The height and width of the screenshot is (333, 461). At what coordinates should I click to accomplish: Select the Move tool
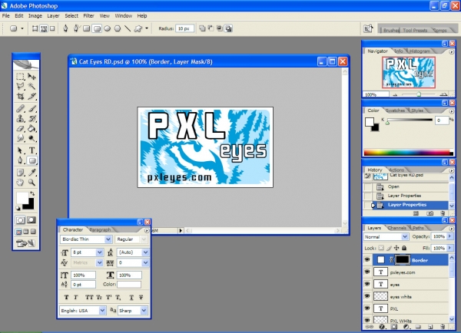(32, 77)
